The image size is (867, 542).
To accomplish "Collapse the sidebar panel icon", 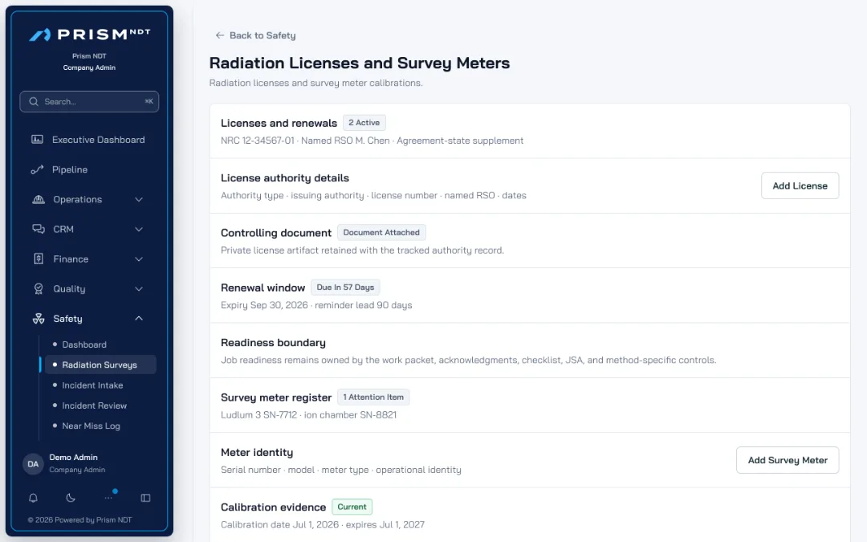I will pyautogui.click(x=145, y=498).
